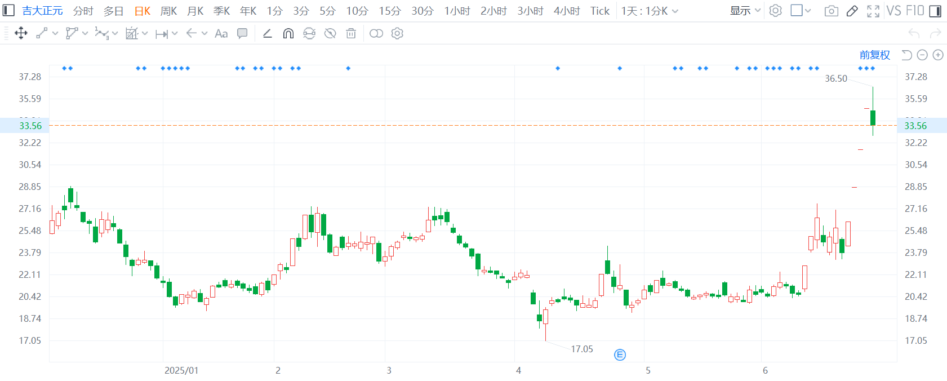Select the 5分 interval
This screenshot has width=947, height=381.
pos(327,11)
